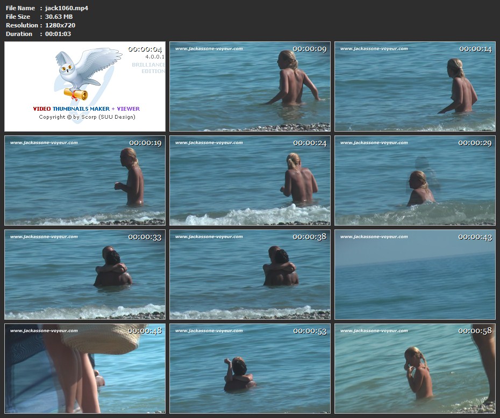Open the thumbnail at 00:00:04

pos(85,87)
